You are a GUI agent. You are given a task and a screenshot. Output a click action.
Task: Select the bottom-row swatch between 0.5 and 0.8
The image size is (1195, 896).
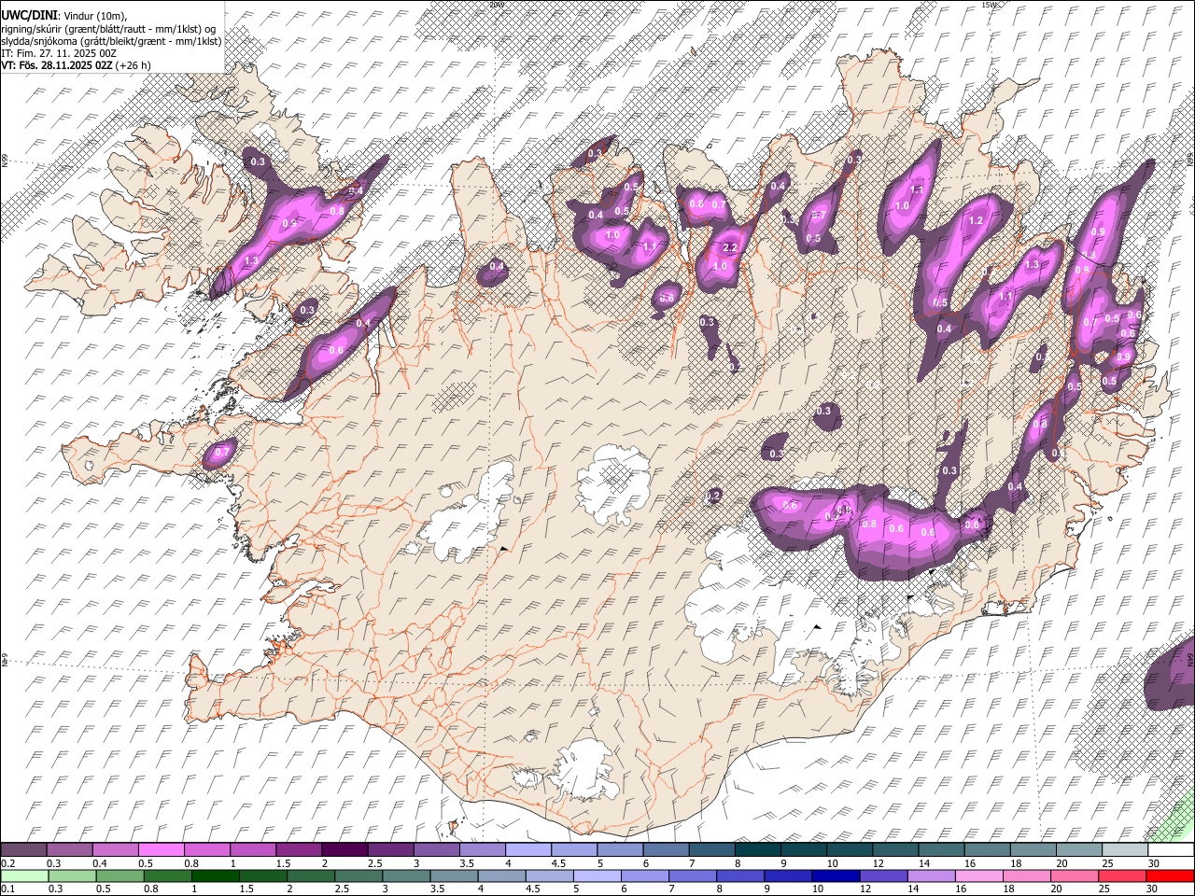click(120, 875)
